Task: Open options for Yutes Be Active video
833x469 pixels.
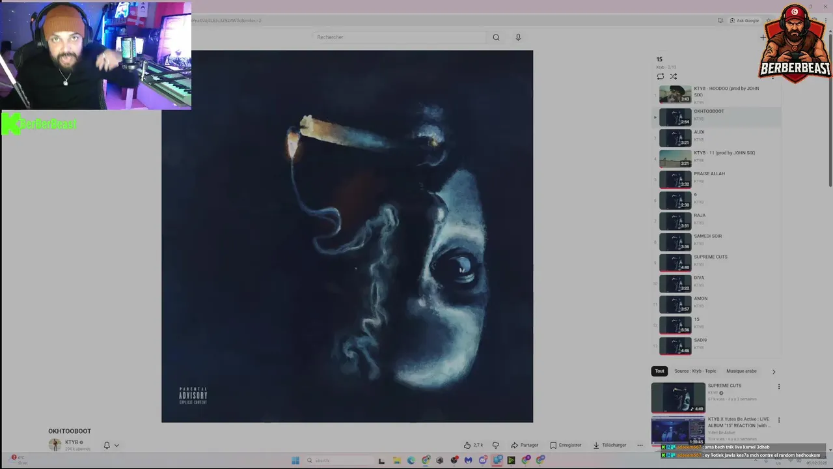Action: (x=778, y=420)
